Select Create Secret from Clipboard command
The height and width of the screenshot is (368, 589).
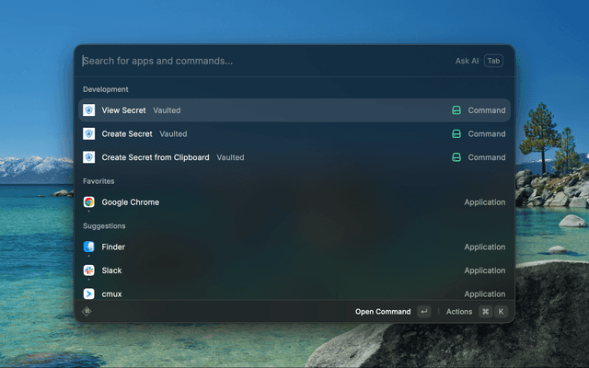tap(294, 157)
